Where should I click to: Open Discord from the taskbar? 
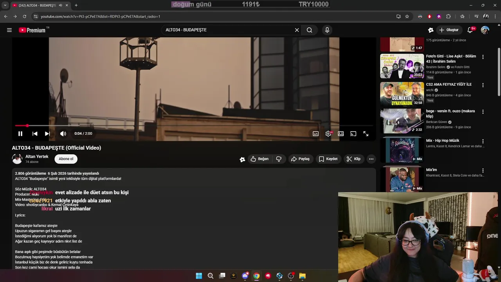245,276
